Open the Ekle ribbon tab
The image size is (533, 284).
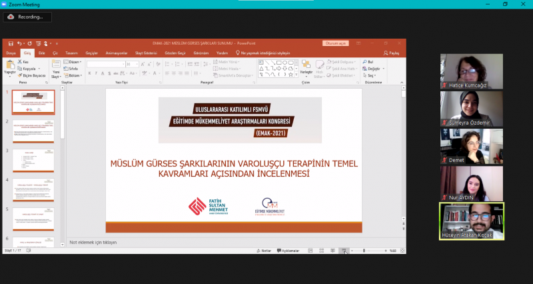(42, 53)
